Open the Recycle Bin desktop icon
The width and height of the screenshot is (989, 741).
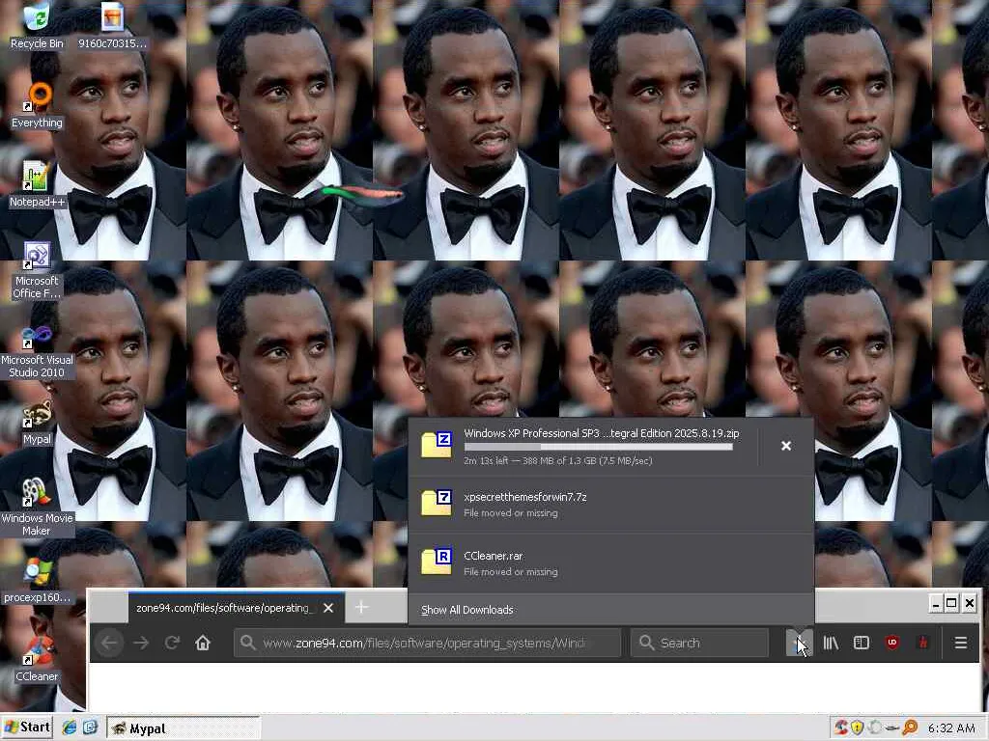[x=37, y=25]
